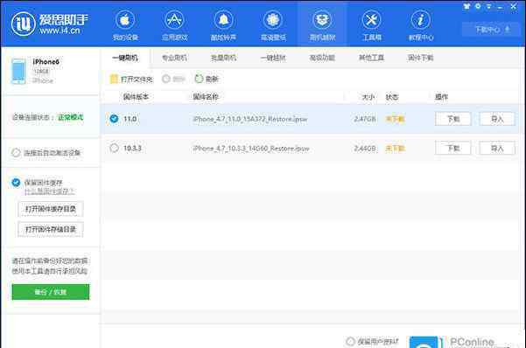Screen dimensions: 526x348
Task: Click filename iPhone_4.7_10.3.3_14G60_Restore.ipsw
Action: [251, 148]
